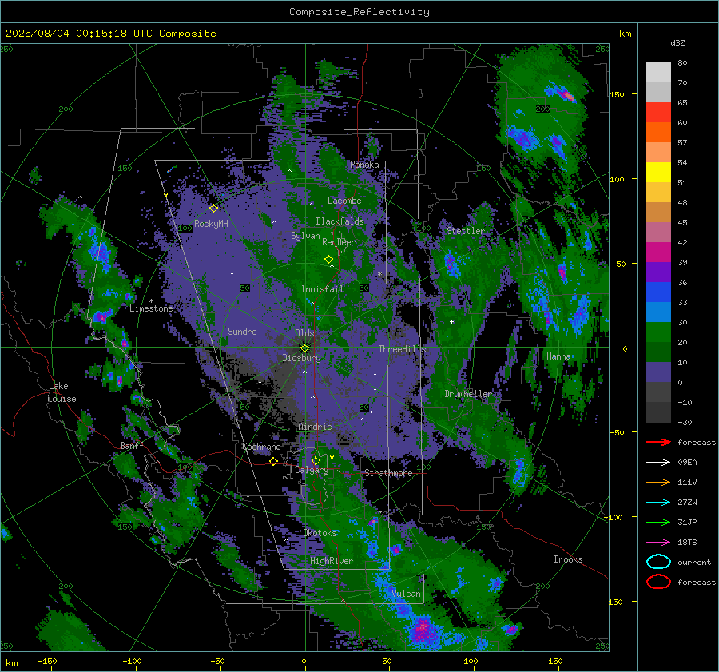
Task: Click the Hanna label
Action: point(558,356)
